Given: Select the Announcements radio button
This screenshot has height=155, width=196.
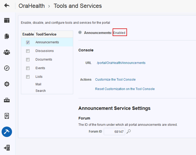Looking at the screenshot, I should point(80,32).
